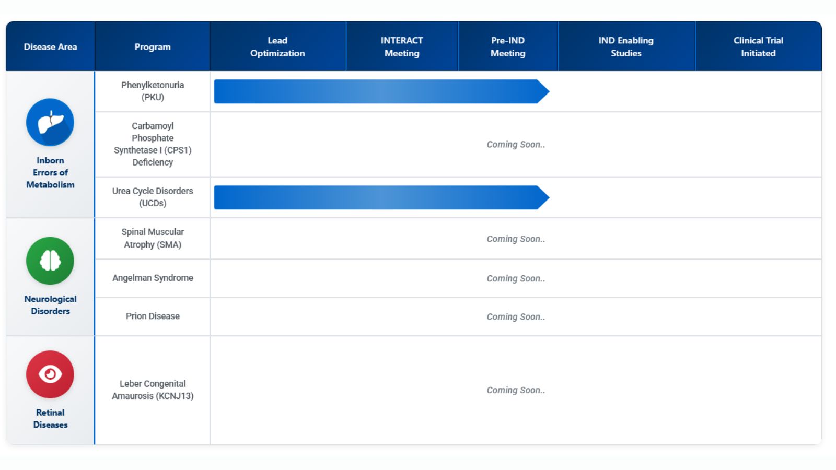Click the Phenylketonuria progress bar arrow

(381, 91)
